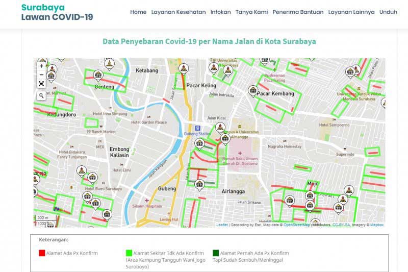Viewport: 408px width, 272px height.
Task: Open the Home menu item
Action: pos(138,12)
